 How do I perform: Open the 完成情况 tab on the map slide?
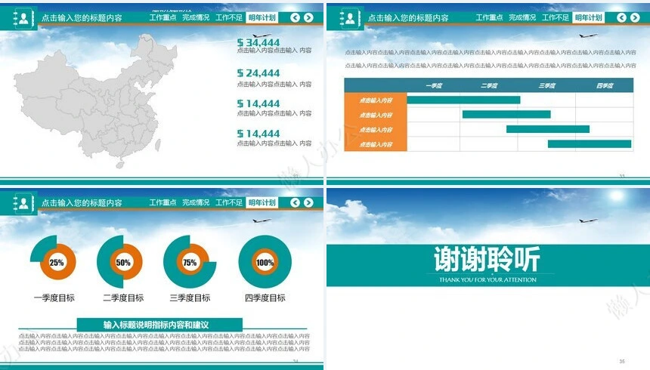(196, 17)
